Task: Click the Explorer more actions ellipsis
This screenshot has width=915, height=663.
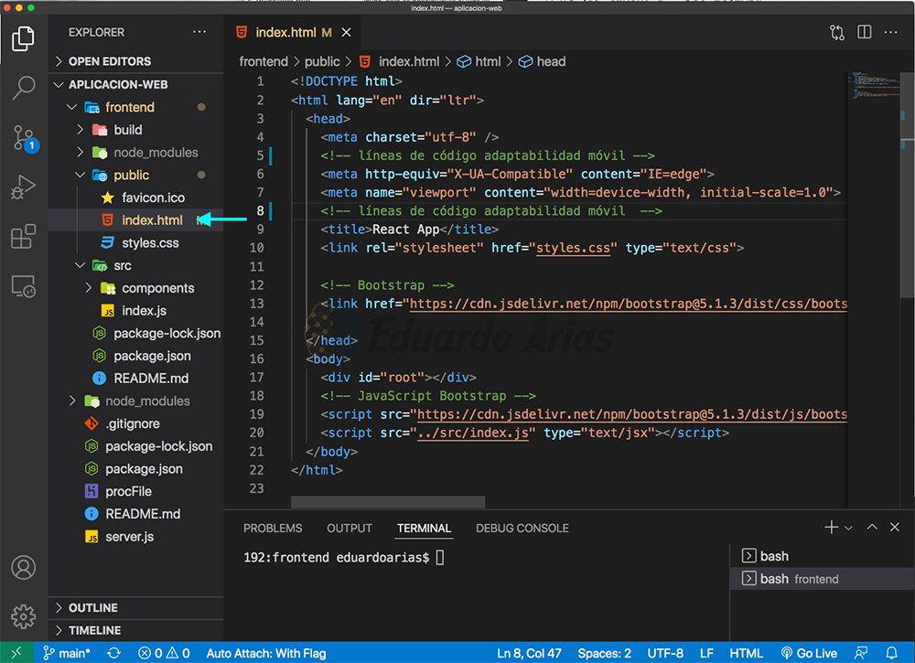Action: coord(199,32)
